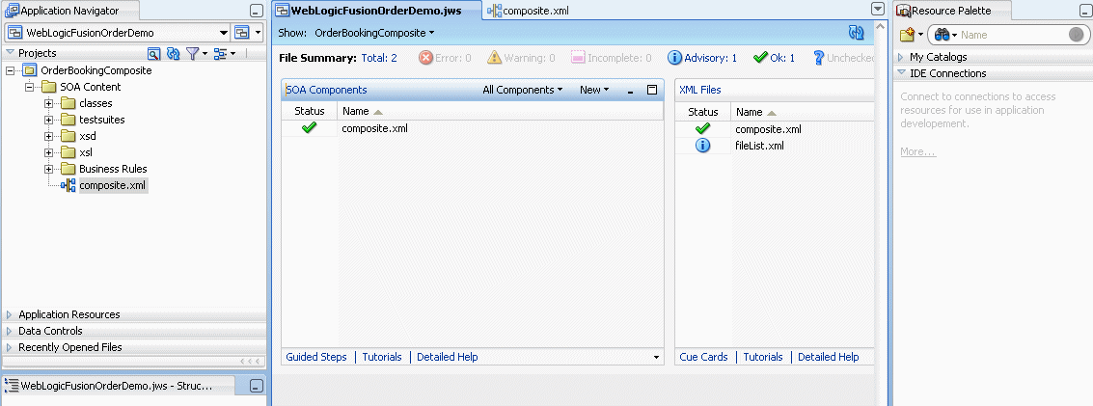Click the refresh icon in overview editor
The width and height of the screenshot is (1093, 406).
point(856,33)
